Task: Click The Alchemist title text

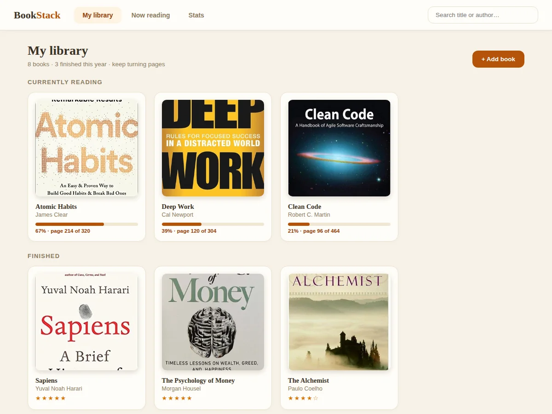Action: point(309,380)
